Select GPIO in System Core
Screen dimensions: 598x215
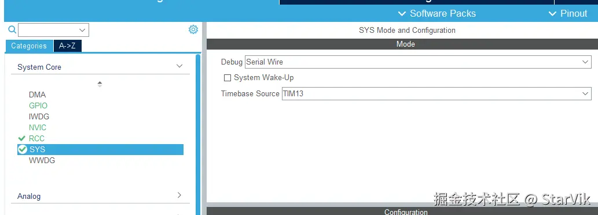pyautogui.click(x=38, y=105)
